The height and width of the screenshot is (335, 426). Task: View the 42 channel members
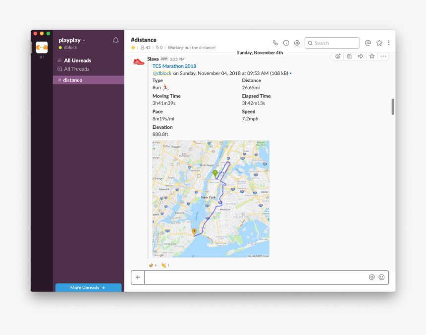tap(146, 48)
